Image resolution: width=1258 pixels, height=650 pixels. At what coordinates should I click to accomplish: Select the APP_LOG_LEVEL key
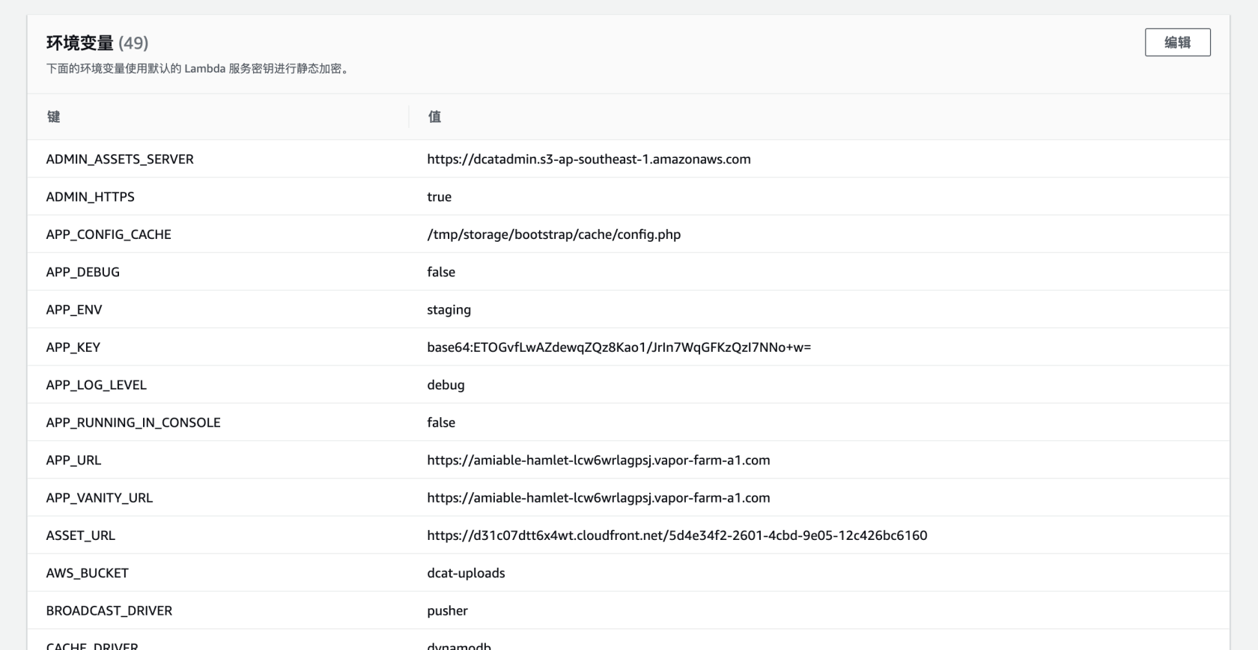pyautogui.click(x=96, y=385)
